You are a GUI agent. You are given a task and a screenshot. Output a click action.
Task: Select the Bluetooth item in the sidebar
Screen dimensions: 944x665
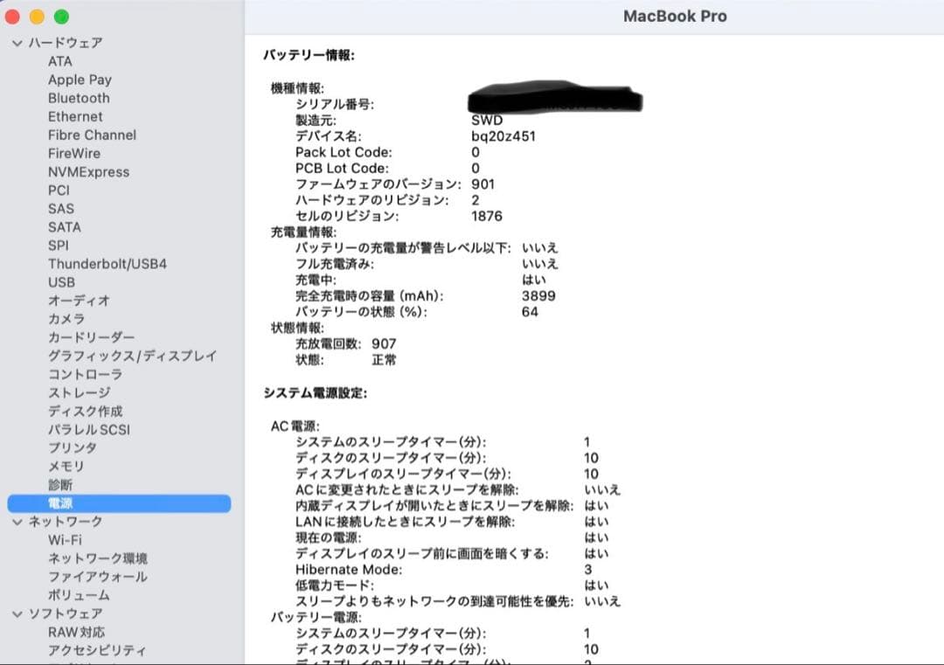(x=79, y=98)
